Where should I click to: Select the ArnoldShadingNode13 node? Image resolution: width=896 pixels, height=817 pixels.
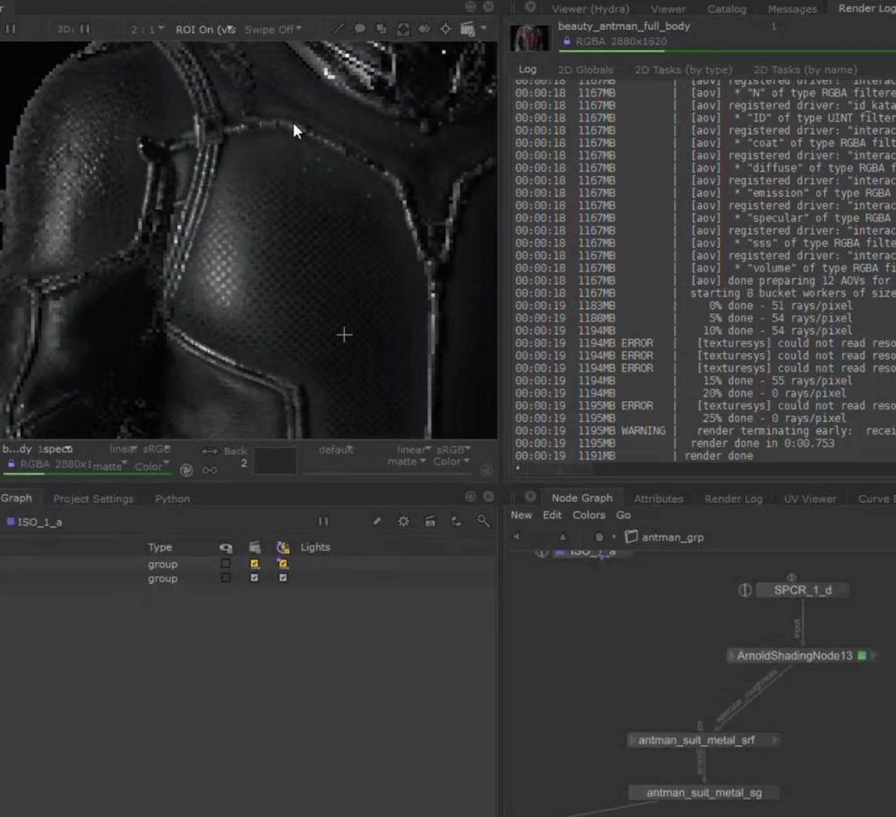coord(794,656)
